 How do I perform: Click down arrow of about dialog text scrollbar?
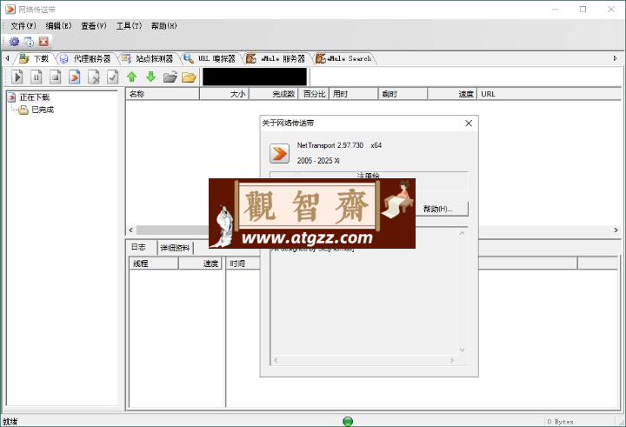pos(462,350)
